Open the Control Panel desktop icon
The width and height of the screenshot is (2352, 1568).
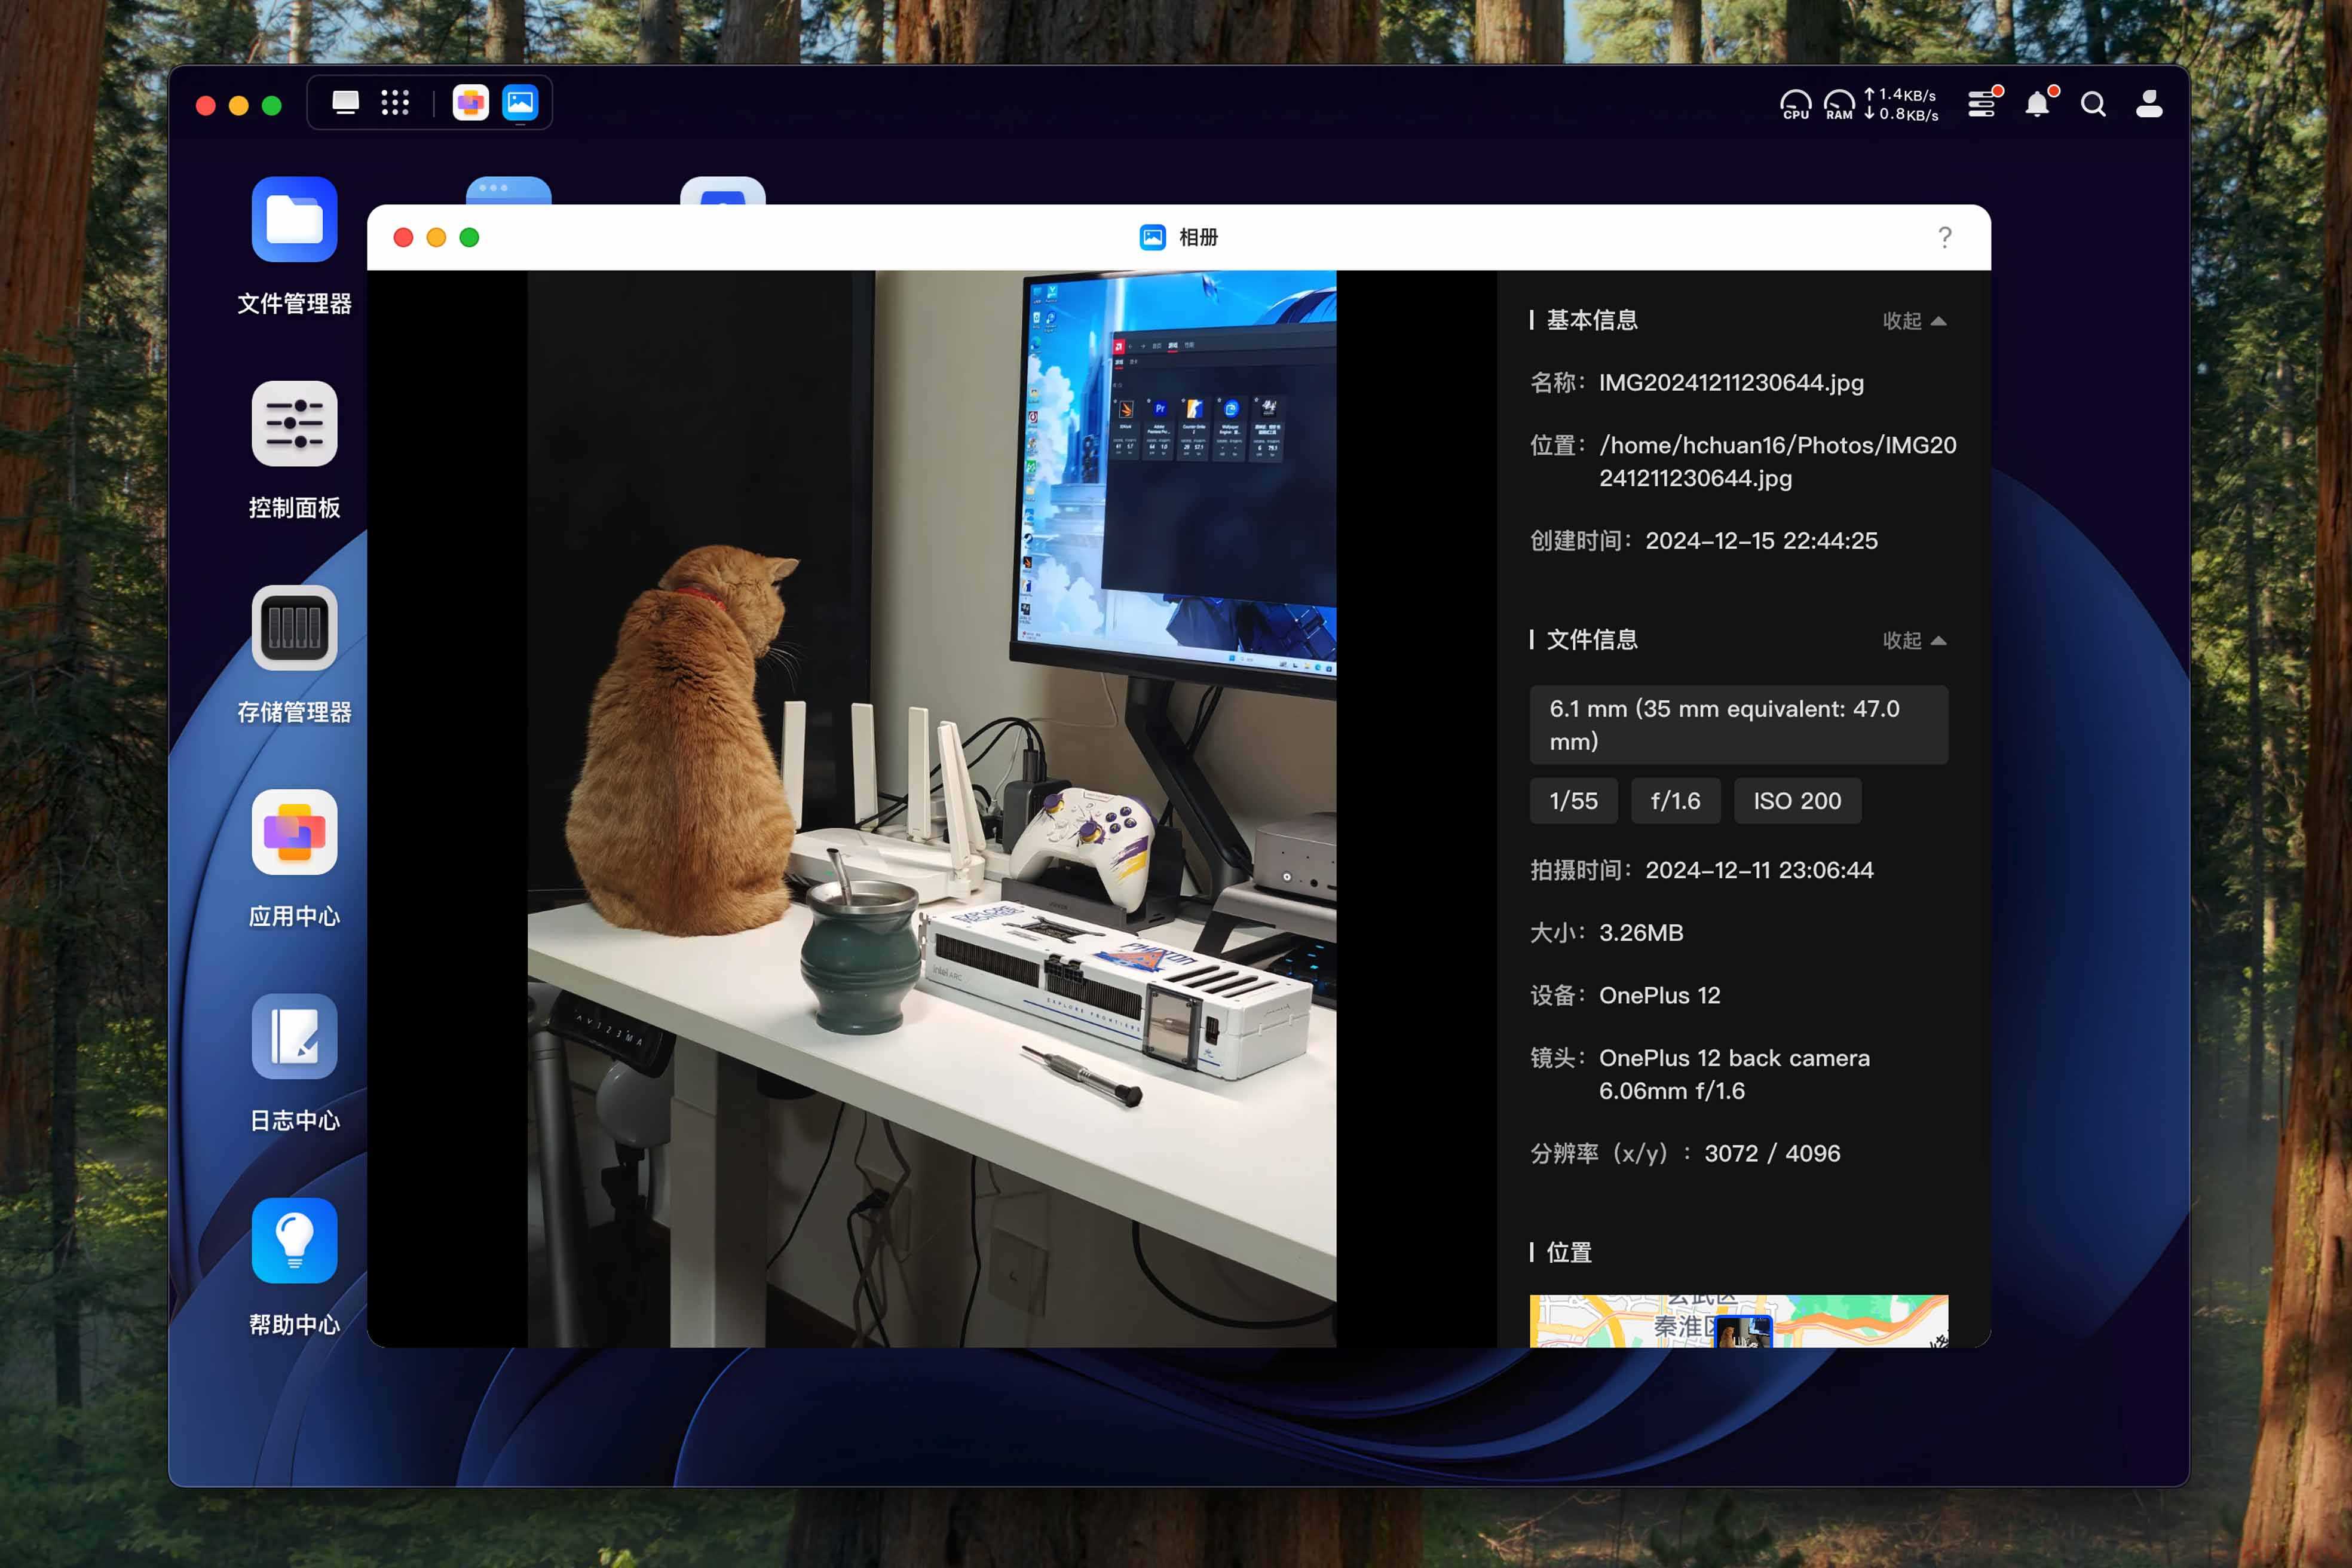tap(294, 424)
